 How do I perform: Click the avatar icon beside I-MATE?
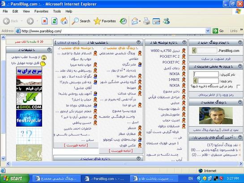(x=184, y=80)
